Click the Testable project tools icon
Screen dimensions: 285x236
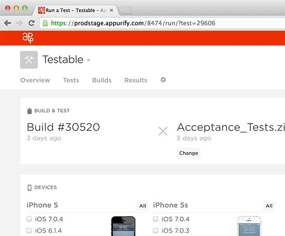pos(29,60)
